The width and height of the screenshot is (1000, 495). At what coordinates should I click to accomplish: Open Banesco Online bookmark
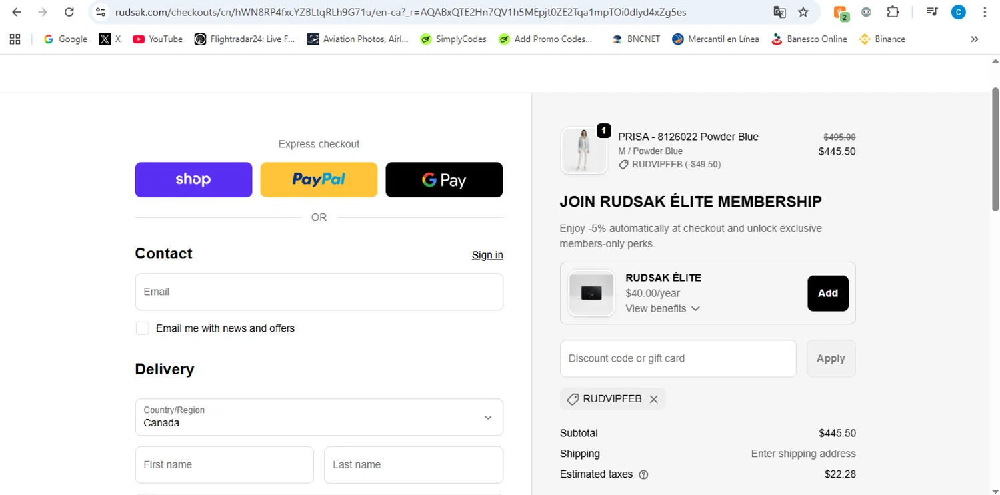click(809, 39)
